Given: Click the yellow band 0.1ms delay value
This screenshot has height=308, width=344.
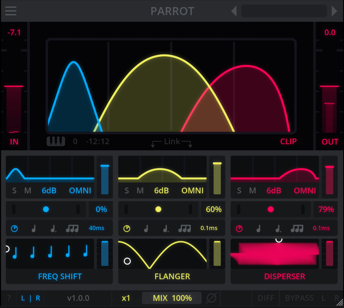Looking at the screenshot, I should click(x=209, y=228).
